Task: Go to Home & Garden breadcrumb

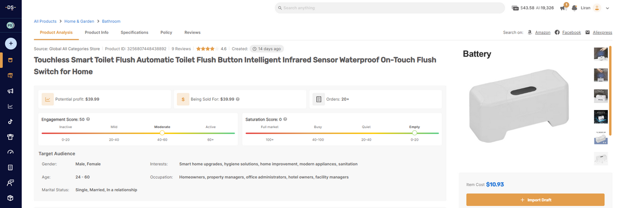Action: pyautogui.click(x=79, y=21)
